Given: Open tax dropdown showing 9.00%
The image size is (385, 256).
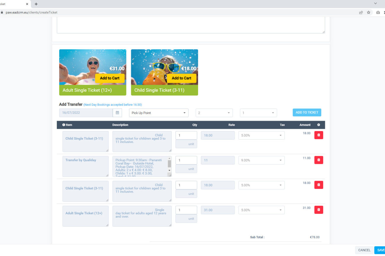Looking at the screenshot, I should tap(261, 160).
